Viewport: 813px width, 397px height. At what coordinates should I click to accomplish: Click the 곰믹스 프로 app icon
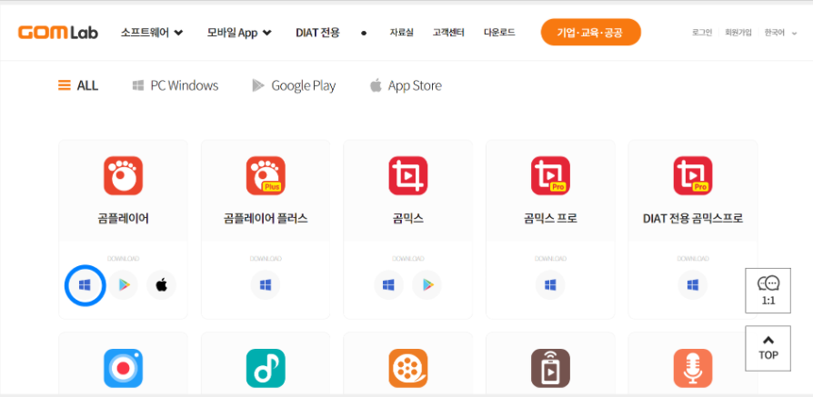(550, 175)
